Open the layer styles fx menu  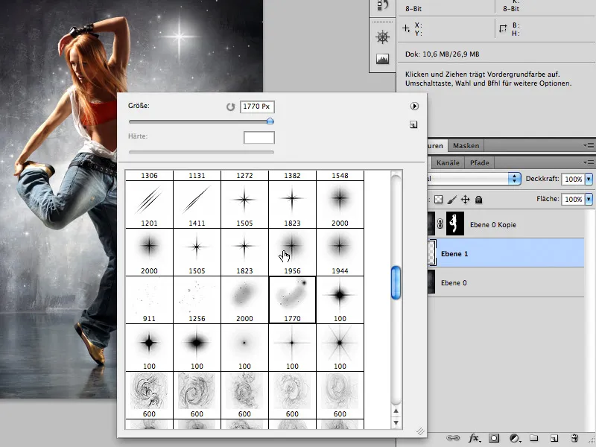pyautogui.click(x=475, y=437)
